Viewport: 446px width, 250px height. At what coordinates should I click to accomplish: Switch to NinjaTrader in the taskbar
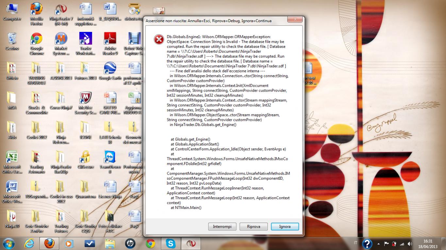click(191, 243)
